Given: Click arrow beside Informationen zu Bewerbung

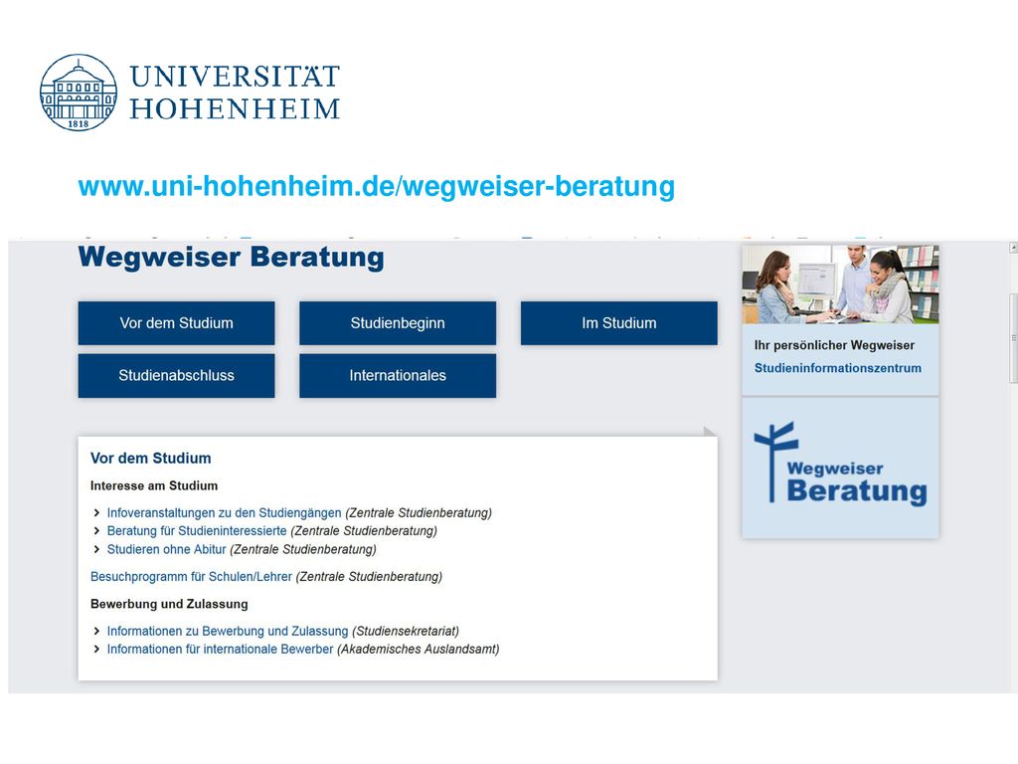Looking at the screenshot, I should click(x=96, y=631).
